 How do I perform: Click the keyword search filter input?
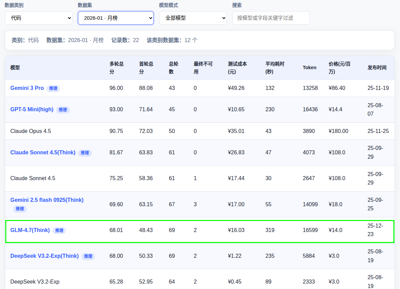coord(271,18)
